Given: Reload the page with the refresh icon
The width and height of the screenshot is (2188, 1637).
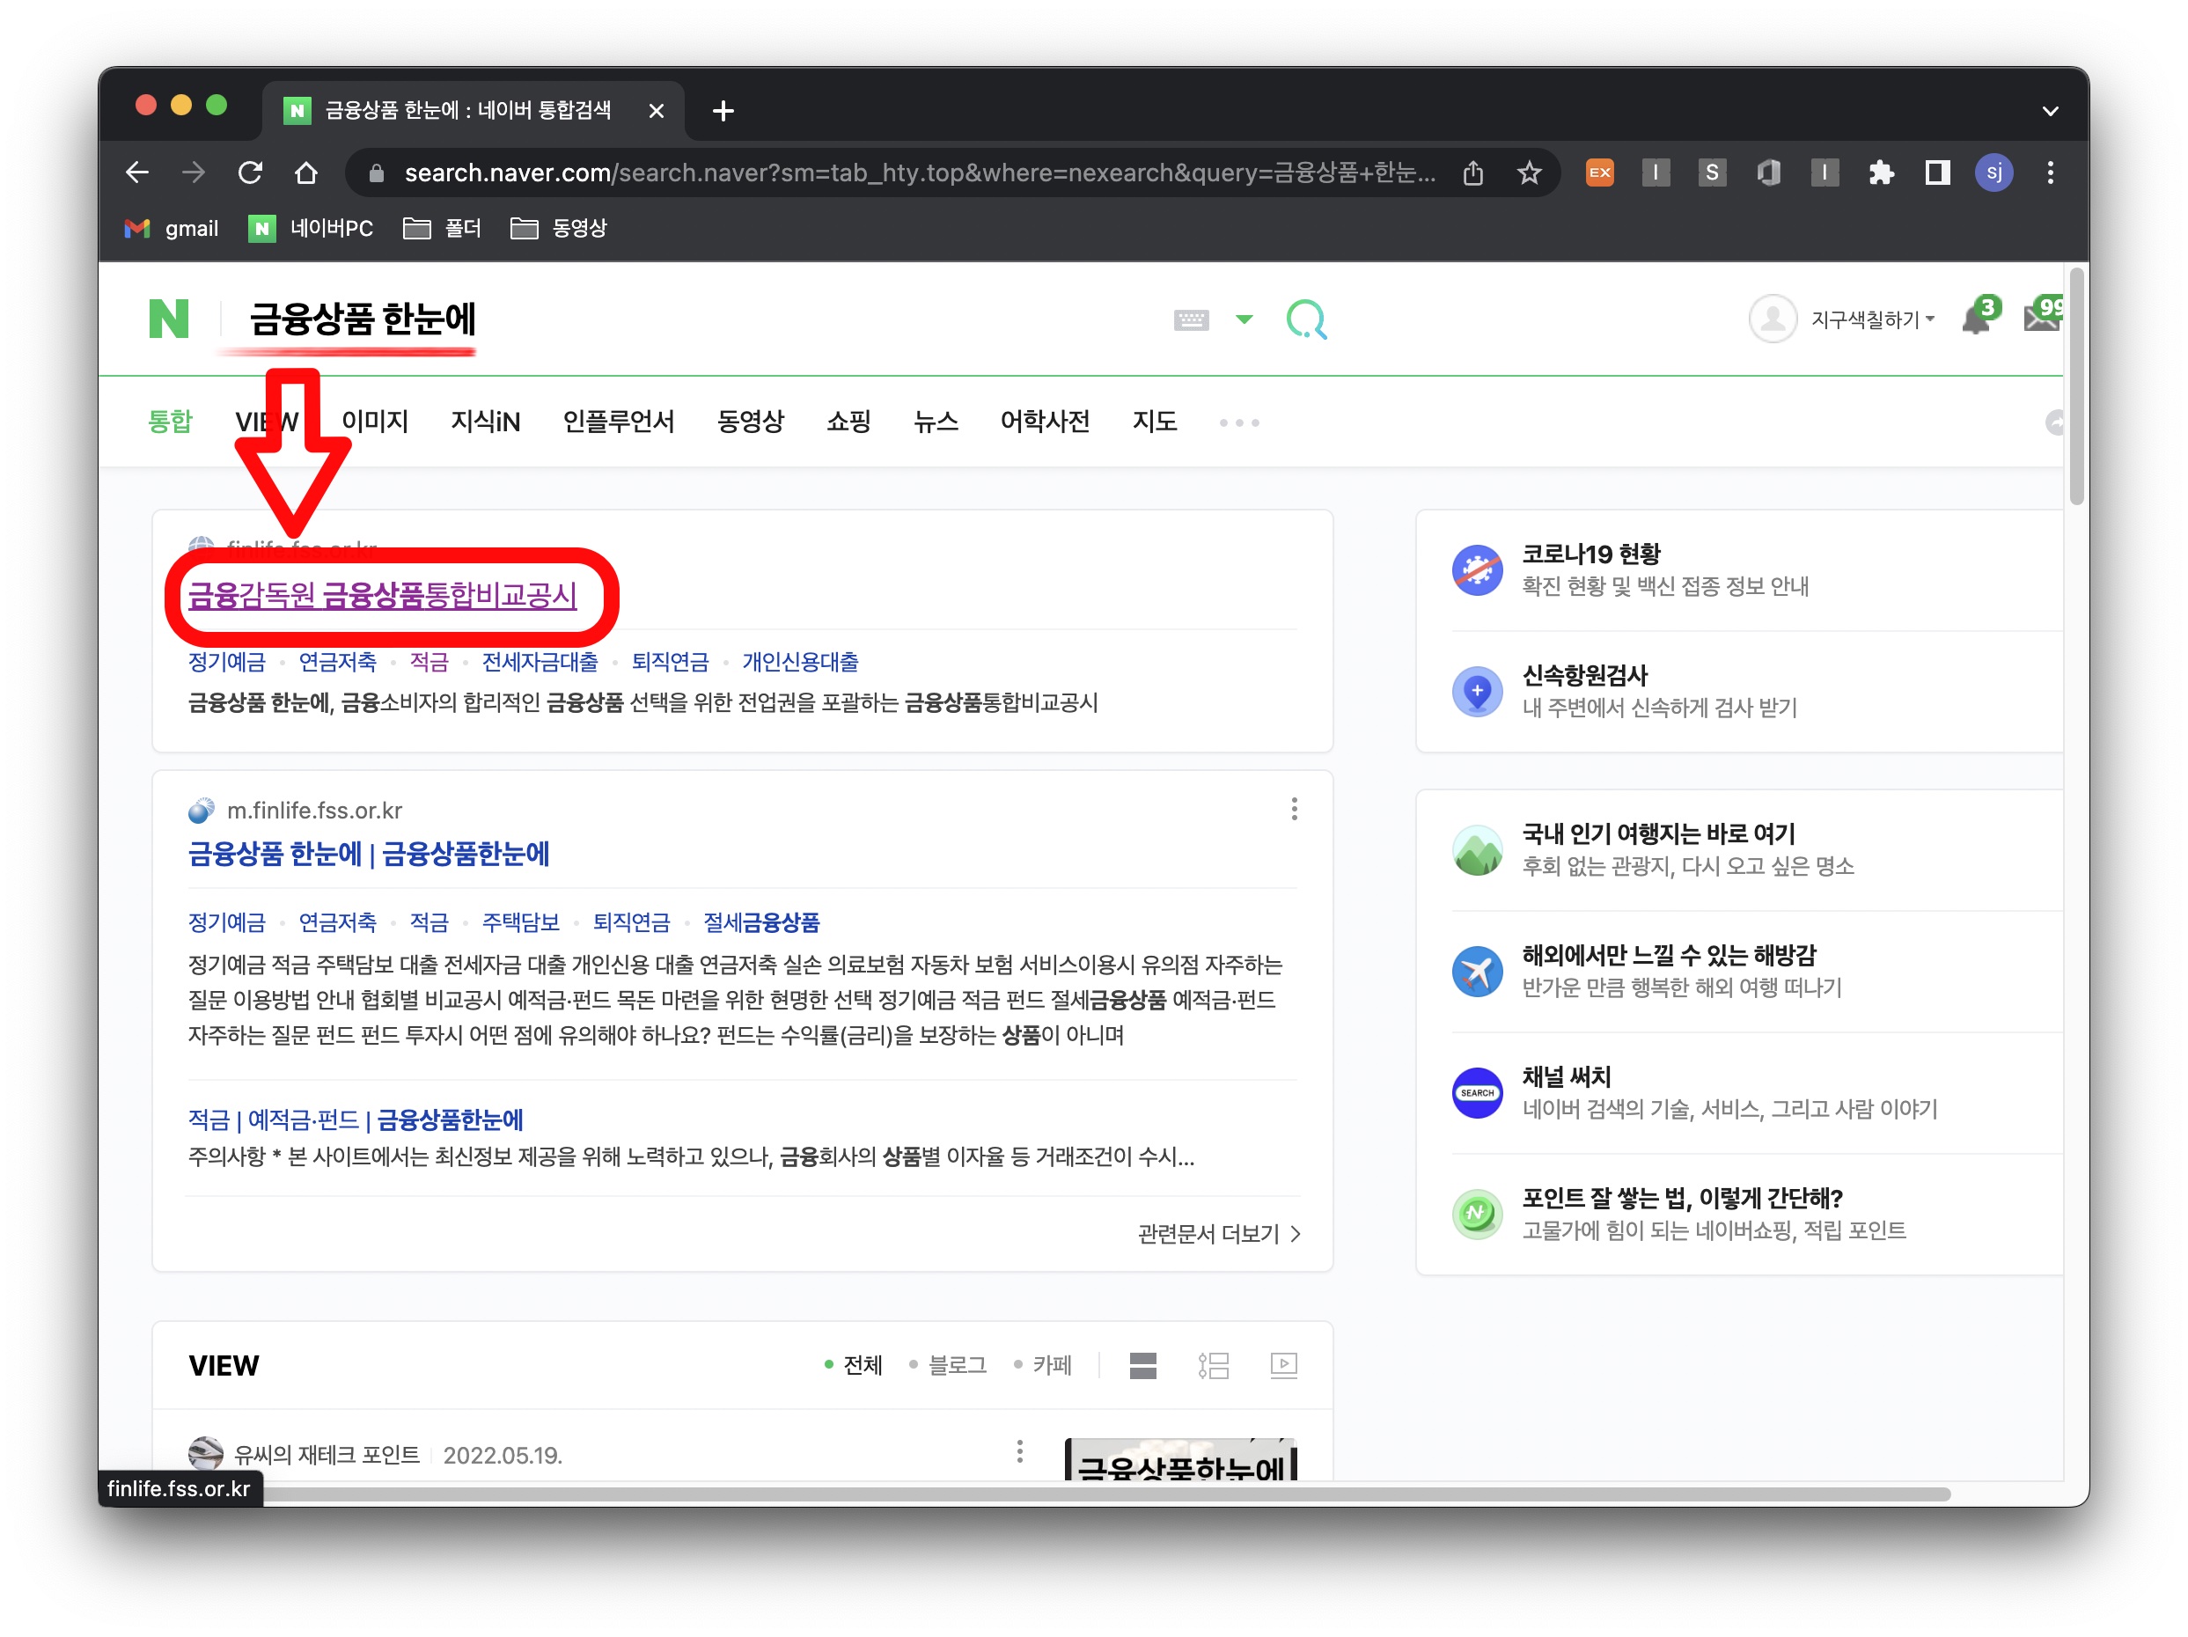Looking at the screenshot, I should click(x=250, y=173).
